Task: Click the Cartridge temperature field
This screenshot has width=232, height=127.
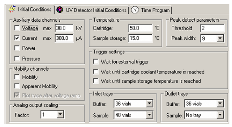Action: coord(140,28)
